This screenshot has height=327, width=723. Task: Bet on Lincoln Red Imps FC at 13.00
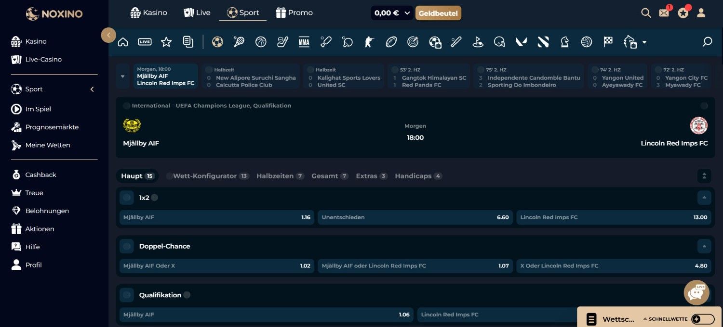pyautogui.click(x=614, y=217)
